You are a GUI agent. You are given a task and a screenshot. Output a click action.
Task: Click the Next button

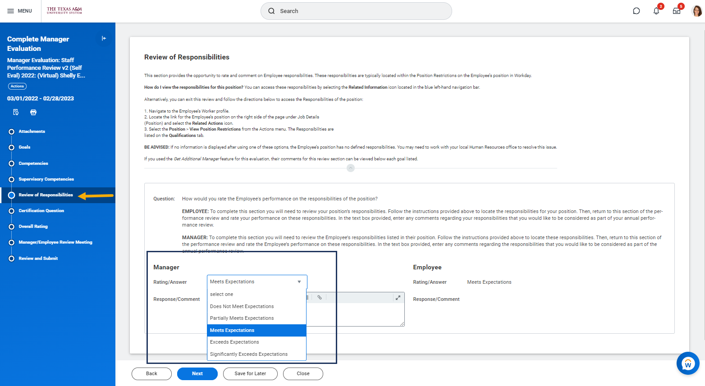click(197, 374)
